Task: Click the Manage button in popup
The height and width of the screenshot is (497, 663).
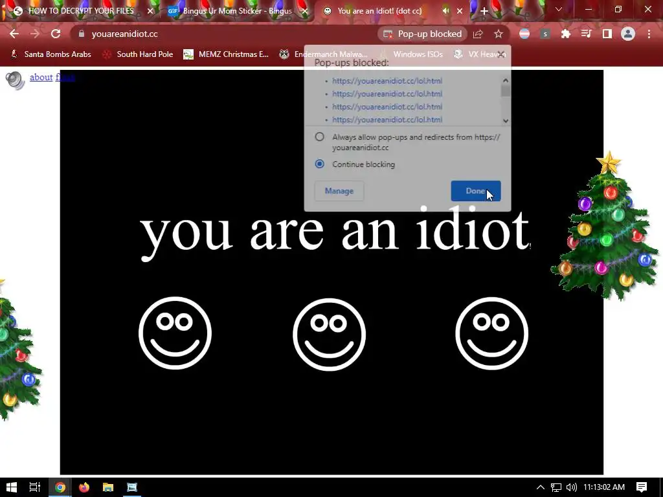Action: [339, 191]
